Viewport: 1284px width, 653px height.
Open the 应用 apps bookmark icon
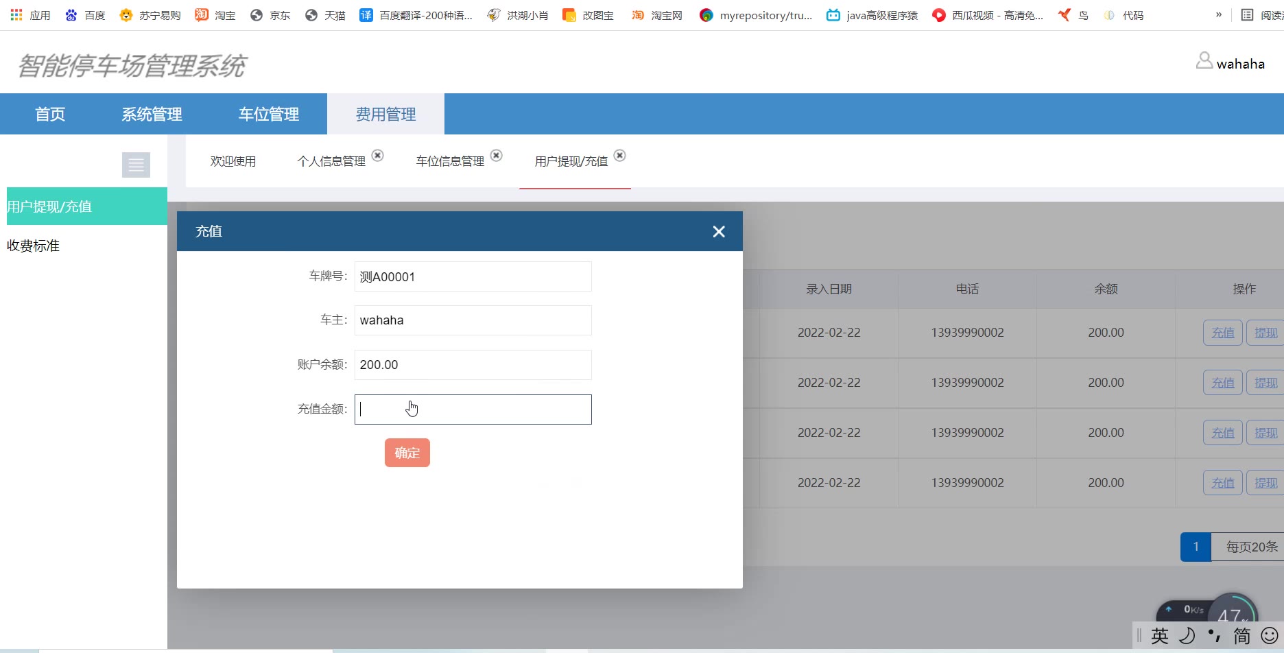tap(16, 14)
